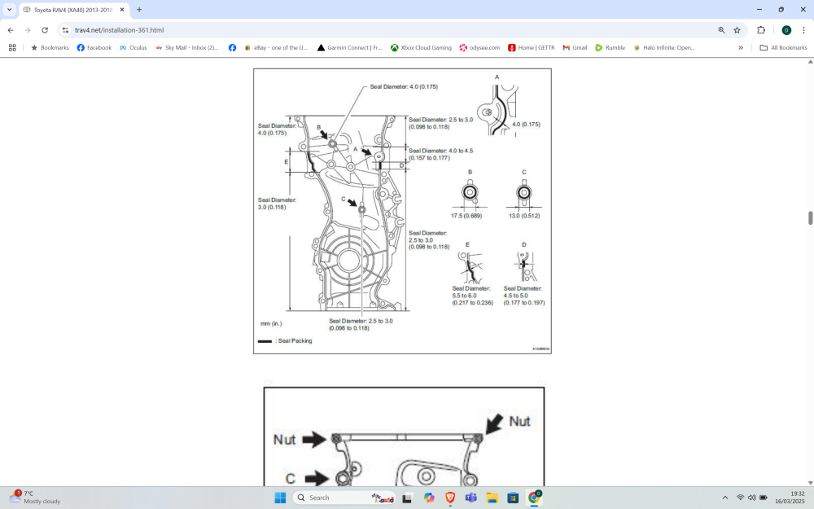This screenshot has width=814, height=509.
Task: Open the Rumble bookmark
Action: coord(610,47)
